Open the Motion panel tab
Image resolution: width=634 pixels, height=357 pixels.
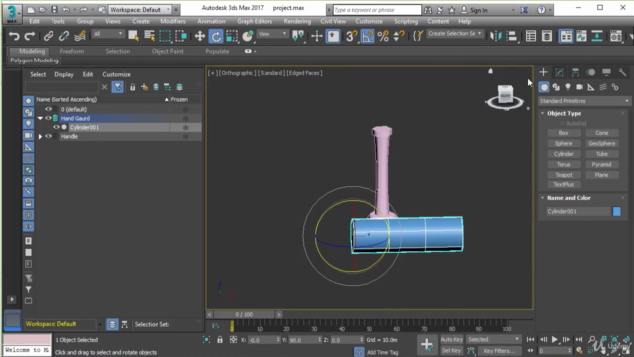point(591,72)
